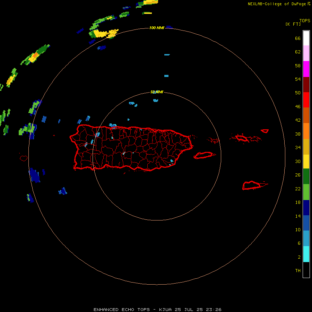Click the Mona Island outline west of Puerto Rico
The width and height of the screenshot is (312, 312).
point(24,158)
